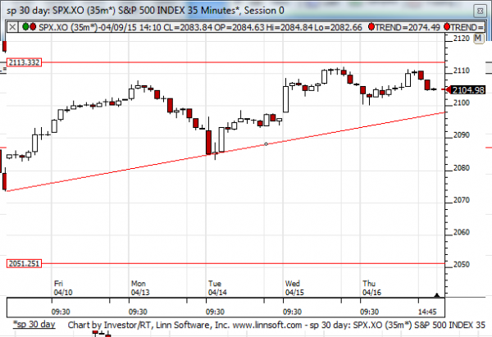Click the black triangle marker above 14:45
Viewport: 492px width, 337px height.
(437, 295)
